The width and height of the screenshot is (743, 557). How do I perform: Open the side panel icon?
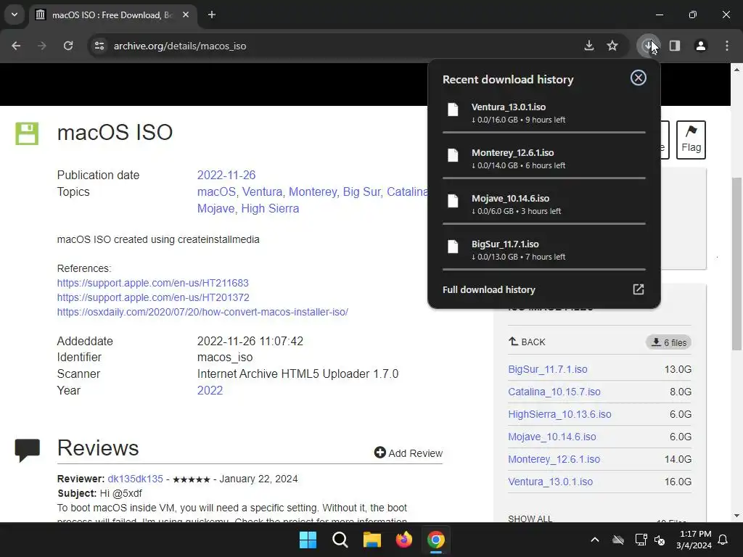[x=675, y=46]
